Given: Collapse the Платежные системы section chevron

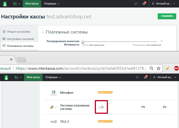Looking at the screenshot, I should coord(43,32).
